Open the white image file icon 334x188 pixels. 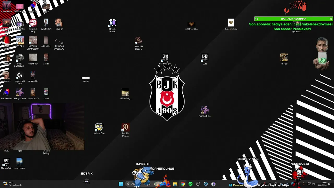(86, 79)
